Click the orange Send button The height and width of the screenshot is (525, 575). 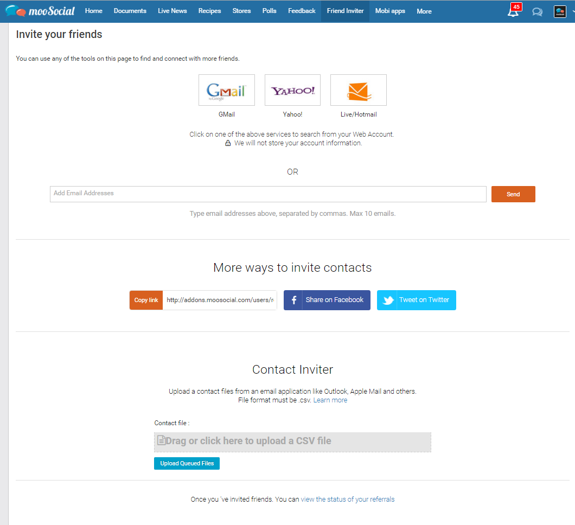513,194
